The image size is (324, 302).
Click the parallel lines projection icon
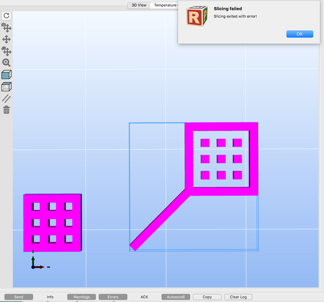tap(6, 99)
